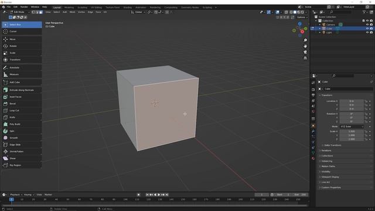375x211 pixels.
Task: Toggle camera view icon in viewport
Action: (x=305, y=52)
